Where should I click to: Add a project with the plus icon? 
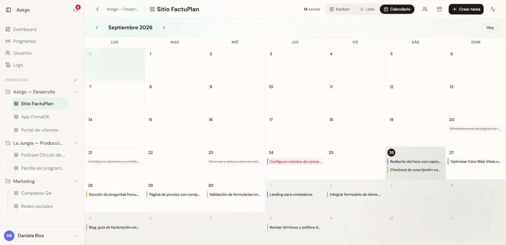[x=75, y=80]
